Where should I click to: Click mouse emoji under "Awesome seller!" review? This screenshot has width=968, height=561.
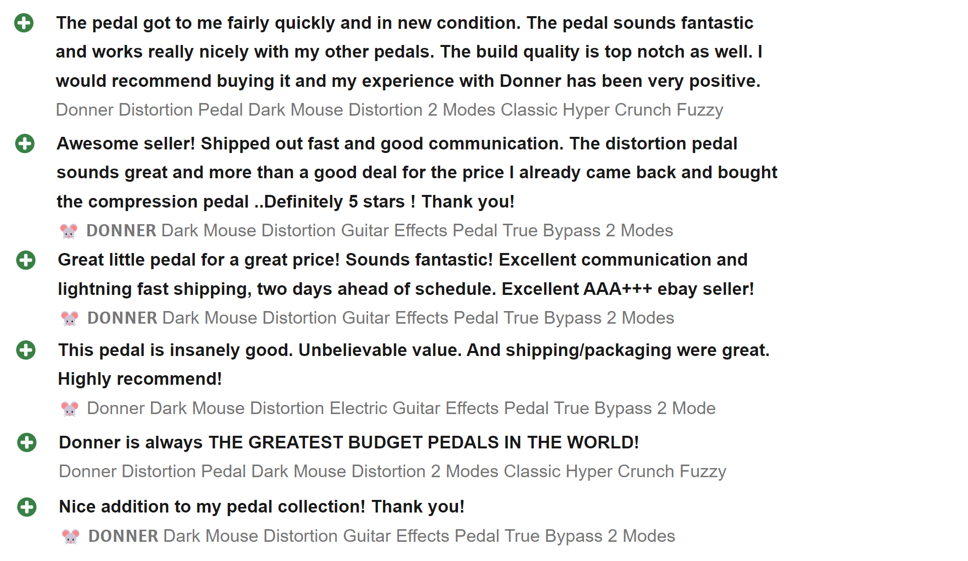(69, 231)
